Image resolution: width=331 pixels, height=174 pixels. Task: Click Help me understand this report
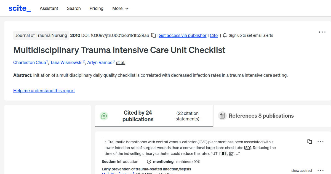pyautogui.click(x=44, y=91)
